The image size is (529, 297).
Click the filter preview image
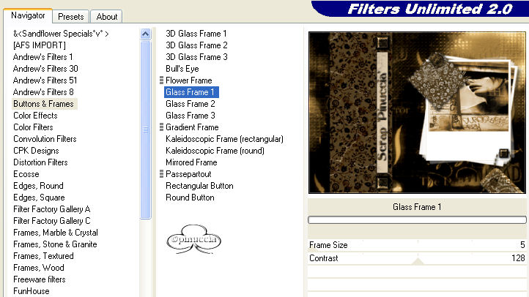coord(417,113)
